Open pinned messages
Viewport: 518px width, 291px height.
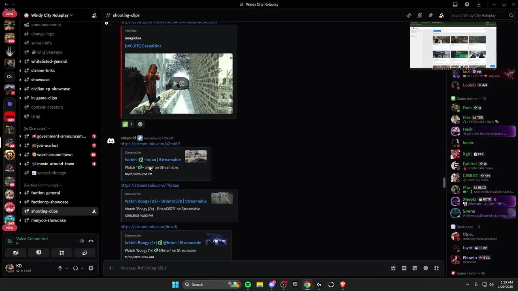click(431, 15)
